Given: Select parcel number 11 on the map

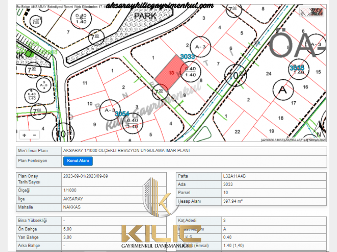Looking at the screenshot, I should coord(84,83).
